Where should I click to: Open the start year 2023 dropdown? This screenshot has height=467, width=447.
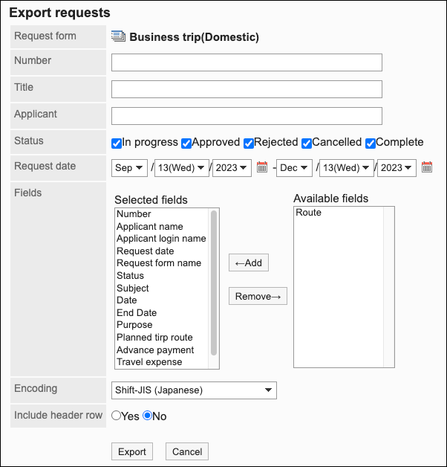tap(232, 168)
